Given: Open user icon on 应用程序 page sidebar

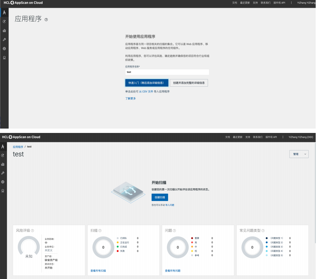Looking at the screenshot, I should pyautogui.click(x=4, y=58).
